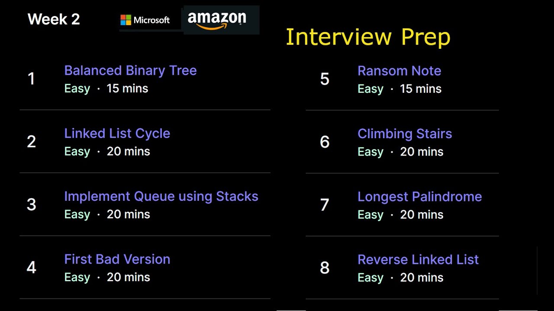Viewport: 554px width, 311px height.
Task: Click row number 5 in the list
Action: (x=325, y=79)
